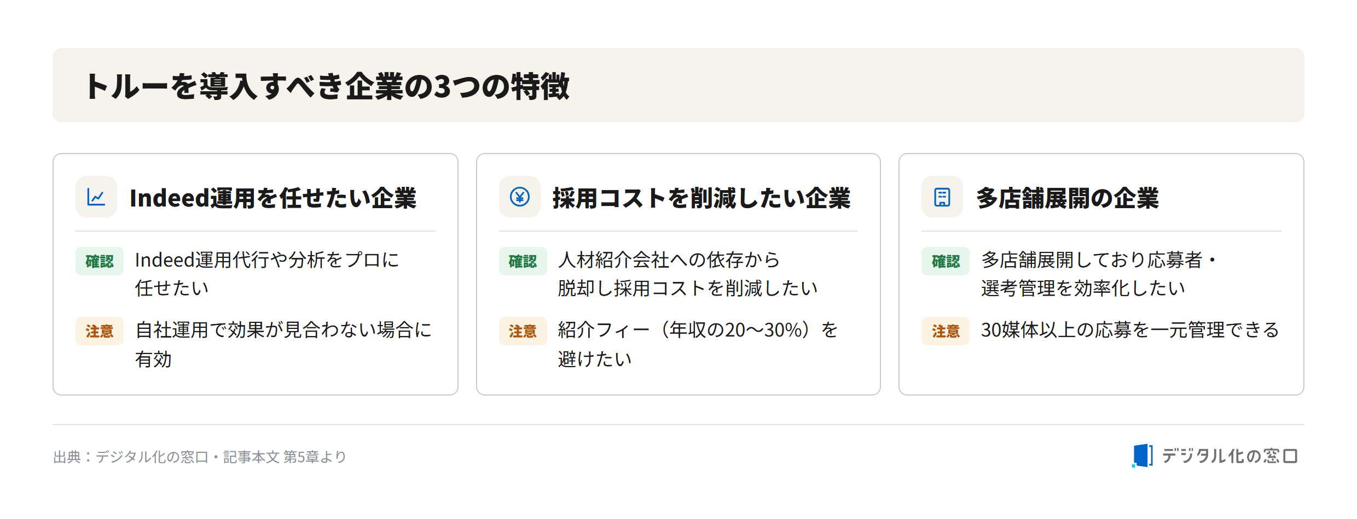The height and width of the screenshot is (519, 1357).
Task: Click the source text 出典：デジタル化の窓口
Action: coord(131,457)
